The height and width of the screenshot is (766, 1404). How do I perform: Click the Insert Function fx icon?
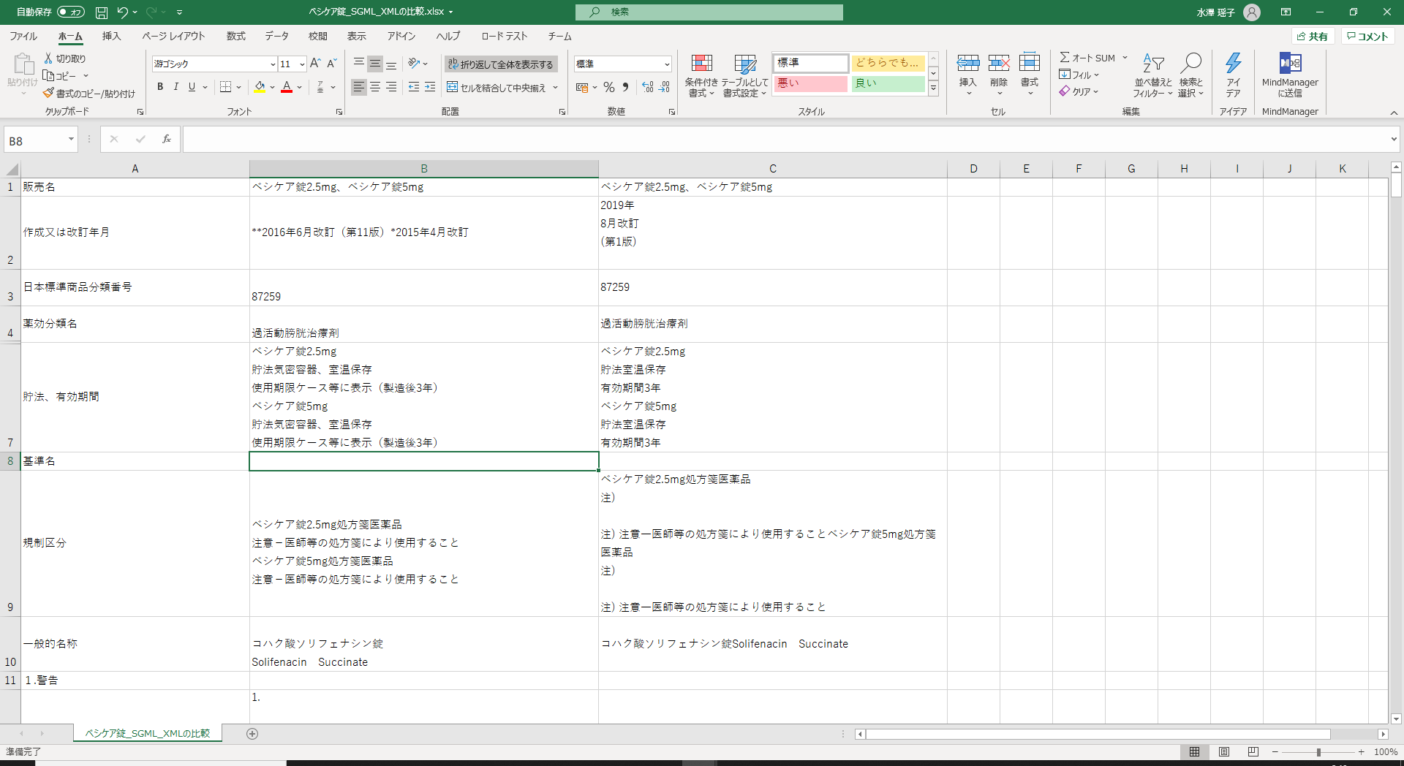pyautogui.click(x=167, y=139)
